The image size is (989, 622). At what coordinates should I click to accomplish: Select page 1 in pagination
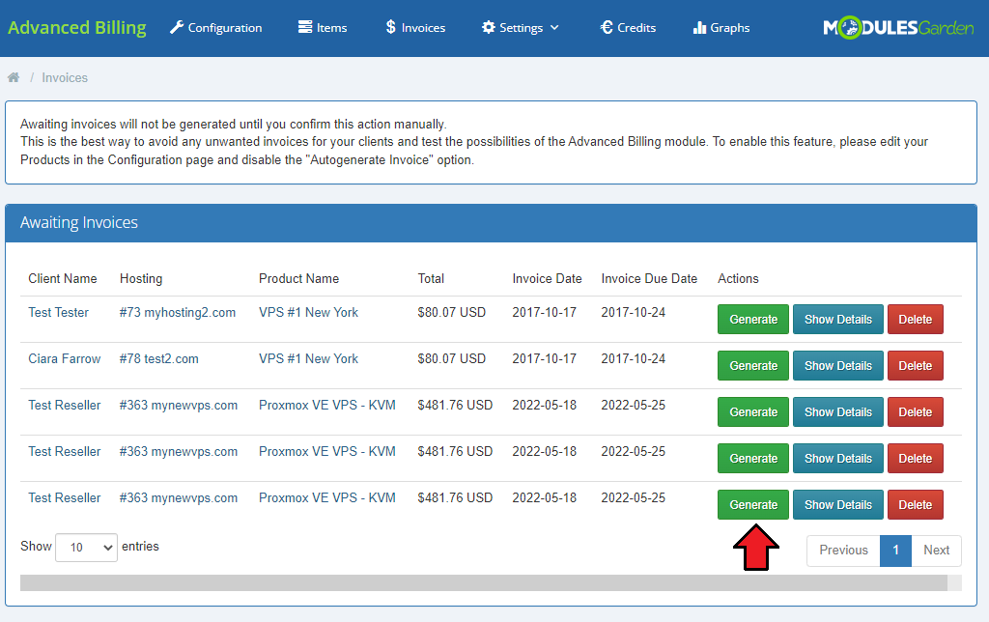pos(895,551)
